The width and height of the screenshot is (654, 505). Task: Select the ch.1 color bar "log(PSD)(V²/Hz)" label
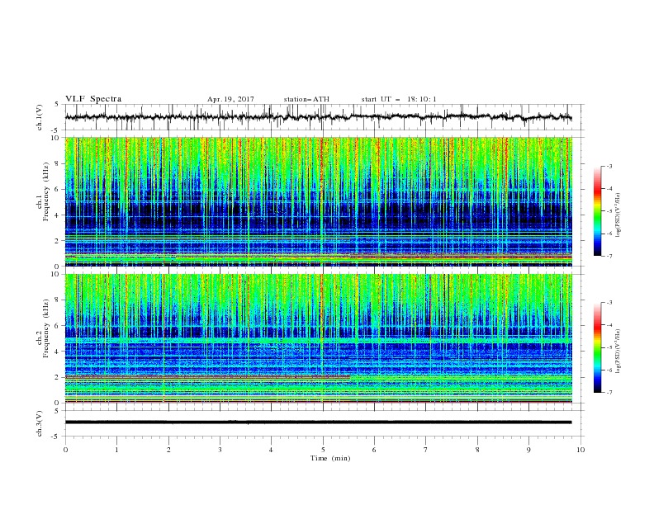click(x=618, y=215)
